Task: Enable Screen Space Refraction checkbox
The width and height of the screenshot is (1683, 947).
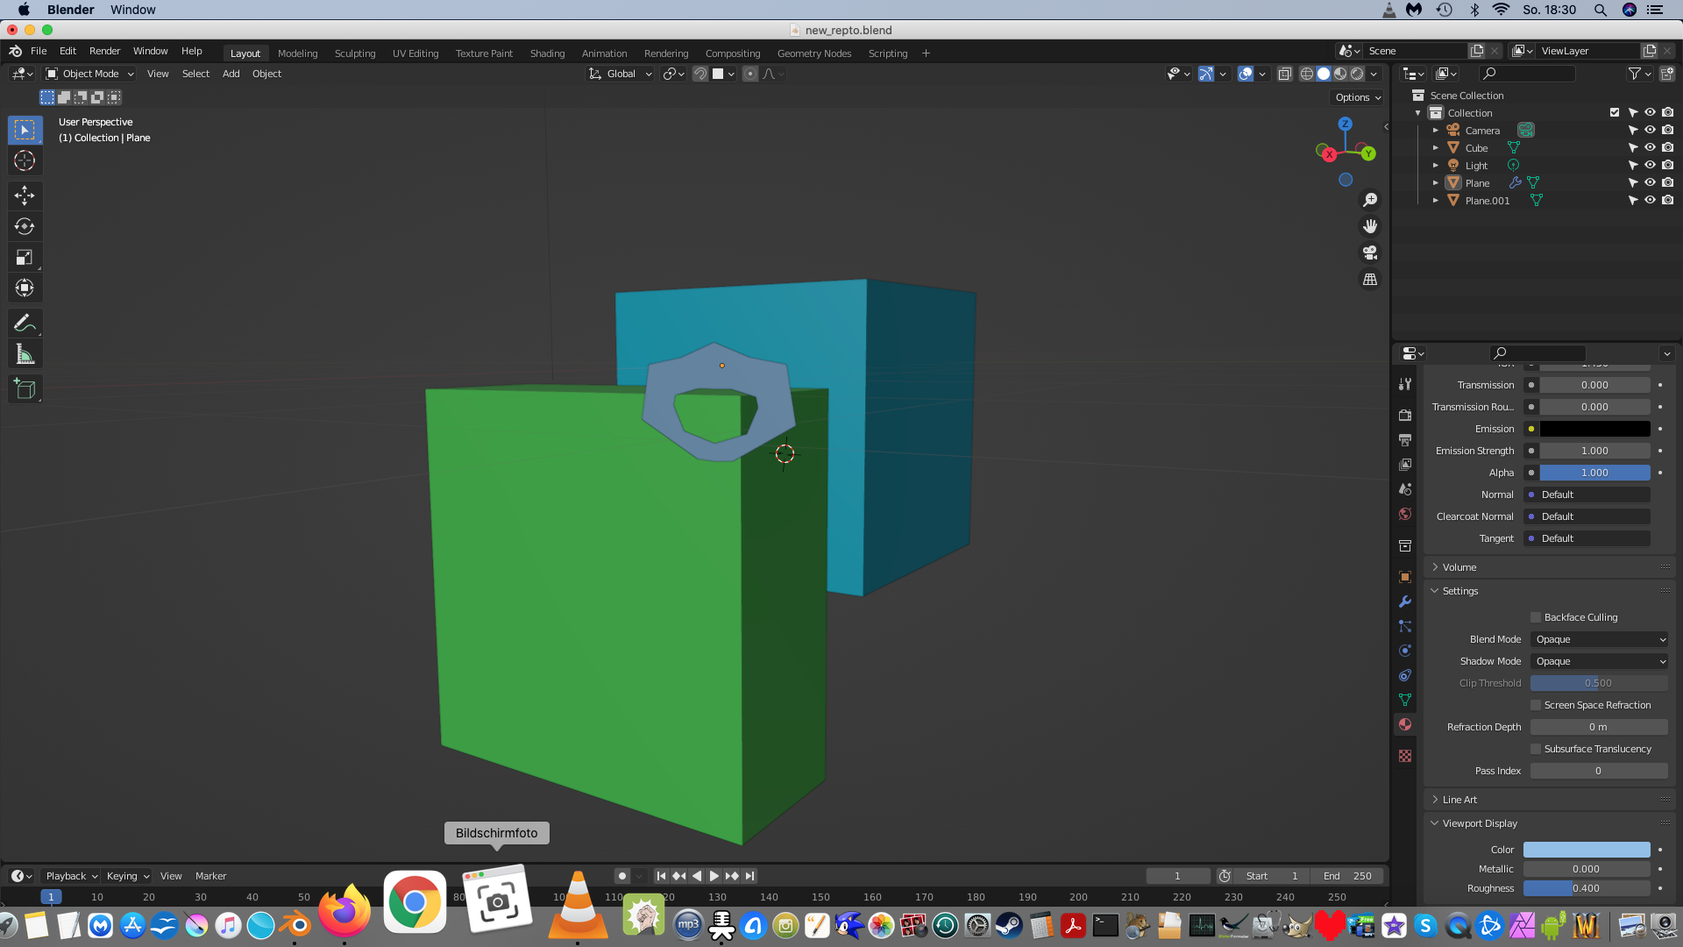Action: (x=1536, y=705)
